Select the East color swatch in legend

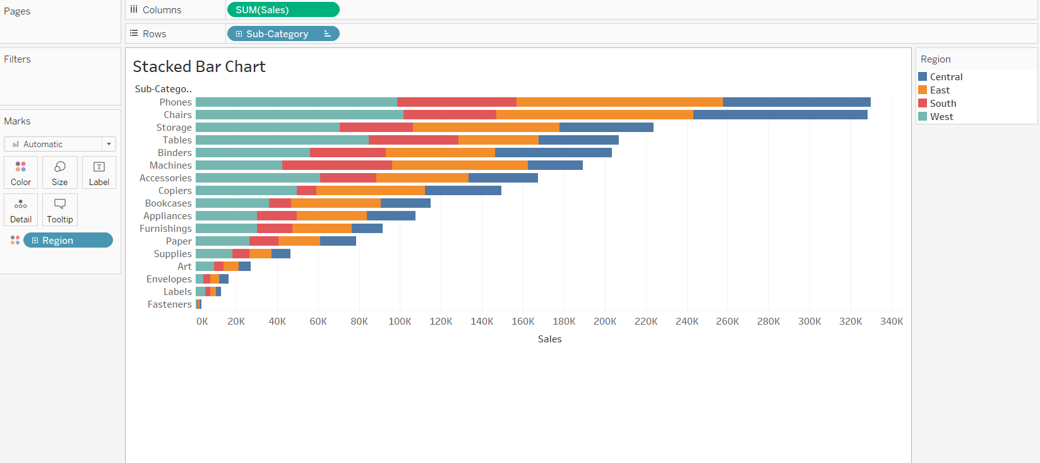point(923,90)
